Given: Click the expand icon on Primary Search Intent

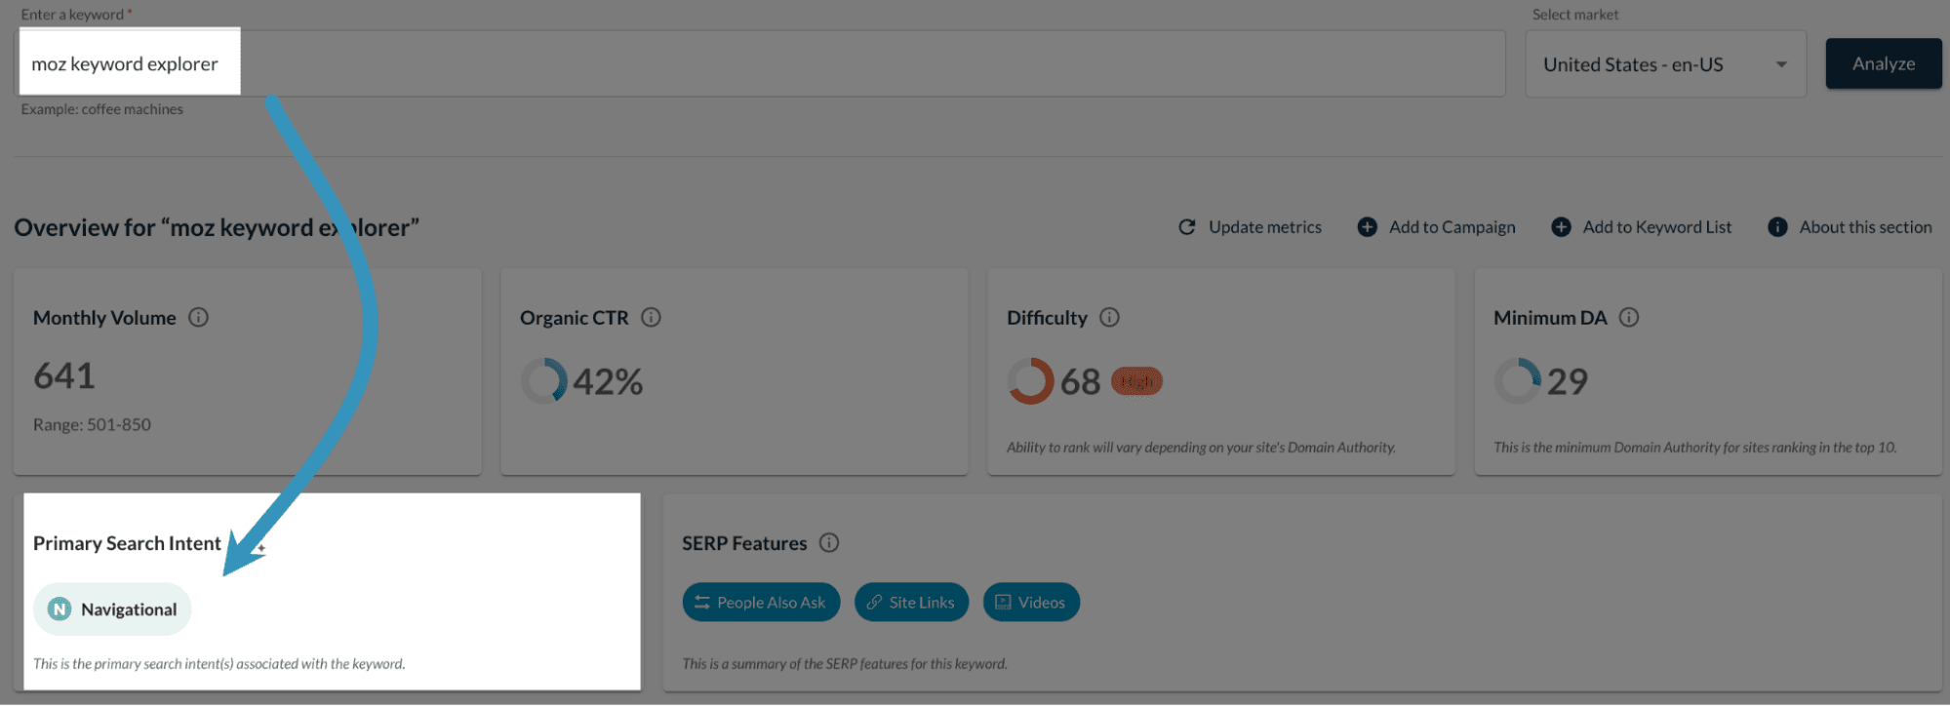Looking at the screenshot, I should tap(260, 548).
